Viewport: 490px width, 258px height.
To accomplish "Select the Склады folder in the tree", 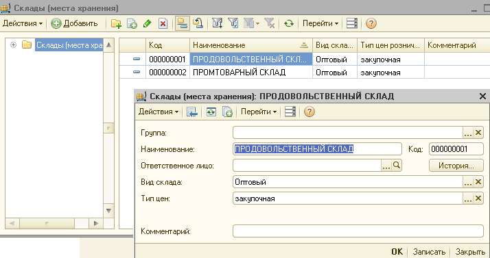I will [x=69, y=45].
